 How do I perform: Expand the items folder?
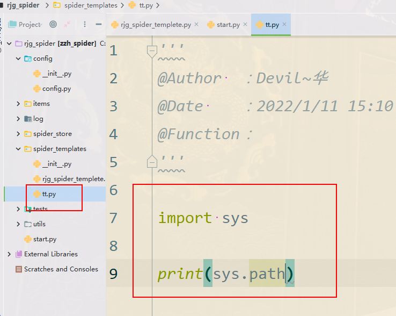[x=18, y=104]
